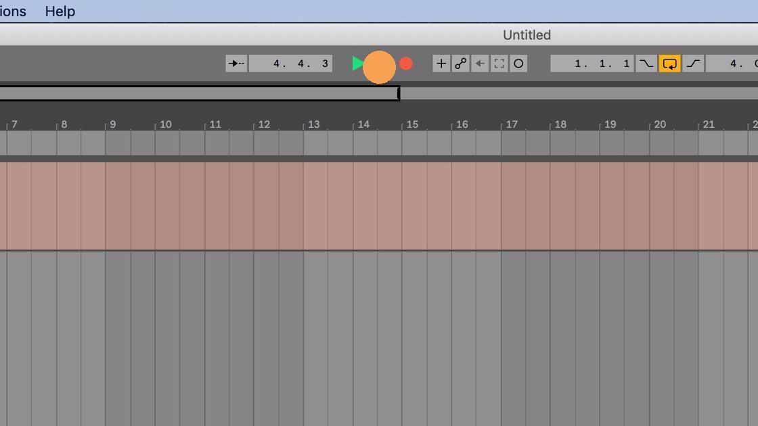
Task: Enable the Punch-Out switch
Action: coord(692,63)
